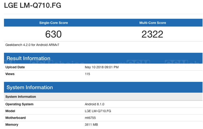
Task: Click the LGE LM-Q710.FG page title
Action: tap(33, 5)
